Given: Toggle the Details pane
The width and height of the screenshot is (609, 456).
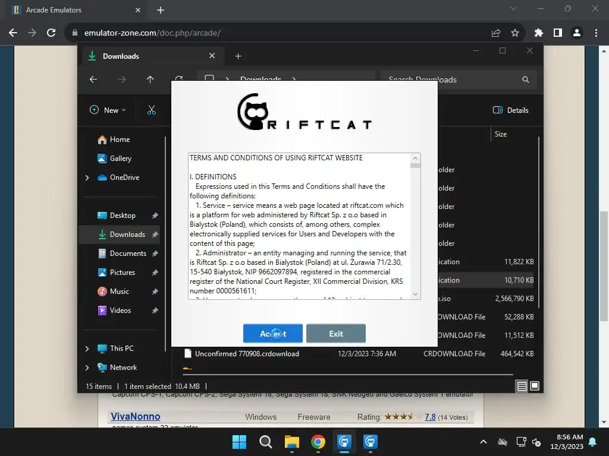Looking at the screenshot, I should coord(511,110).
